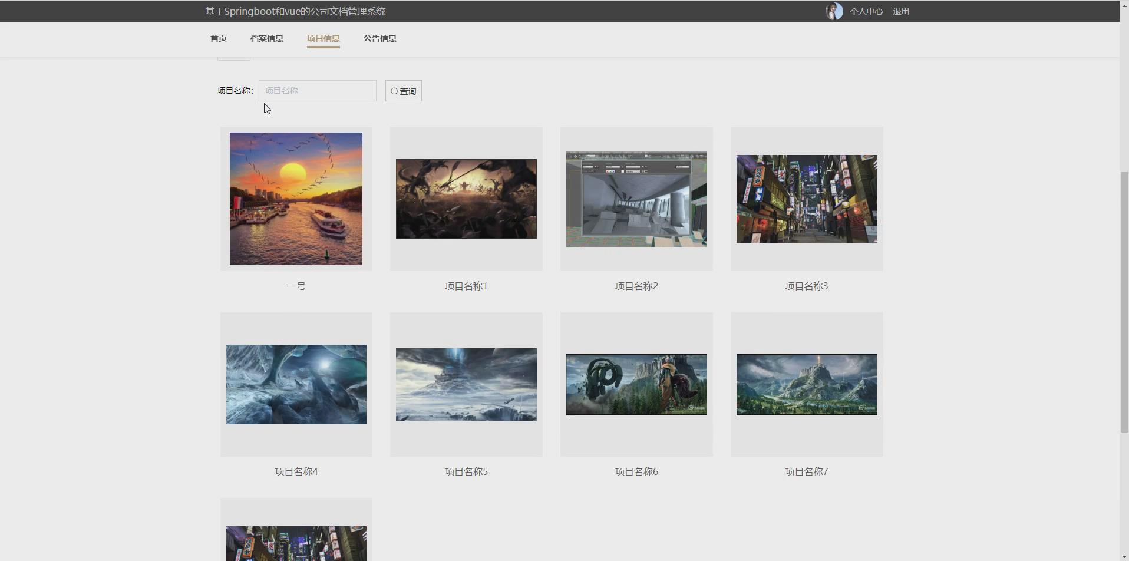Go to 首页 home tab
The width and height of the screenshot is (1129, 561).
tap(219, 38)
